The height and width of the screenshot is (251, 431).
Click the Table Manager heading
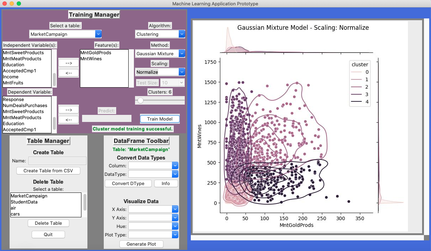pyautogui.click(x=48, y=141)
